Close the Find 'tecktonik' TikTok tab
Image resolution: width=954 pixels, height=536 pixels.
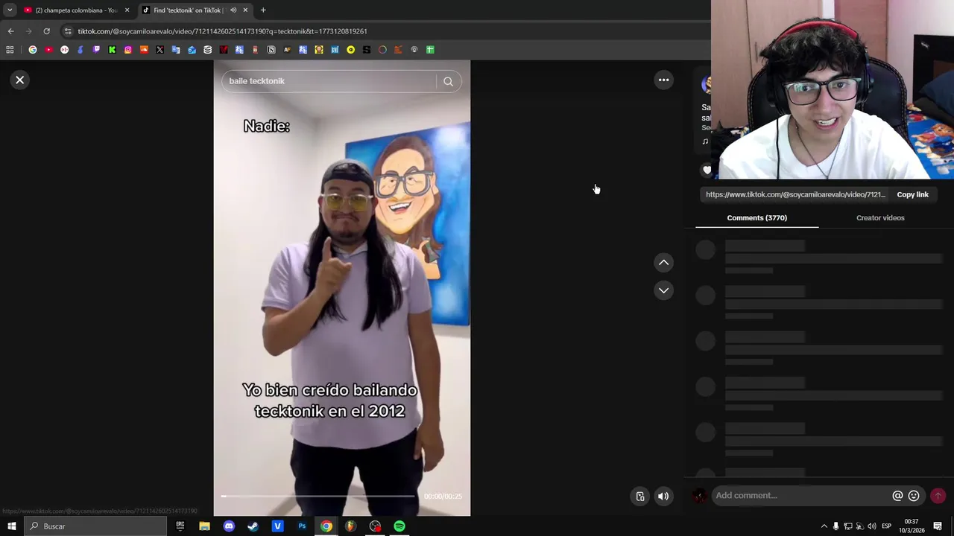coord(245,10)
